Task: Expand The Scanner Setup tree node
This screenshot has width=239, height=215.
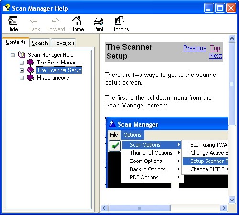Action: pos(22,70)
